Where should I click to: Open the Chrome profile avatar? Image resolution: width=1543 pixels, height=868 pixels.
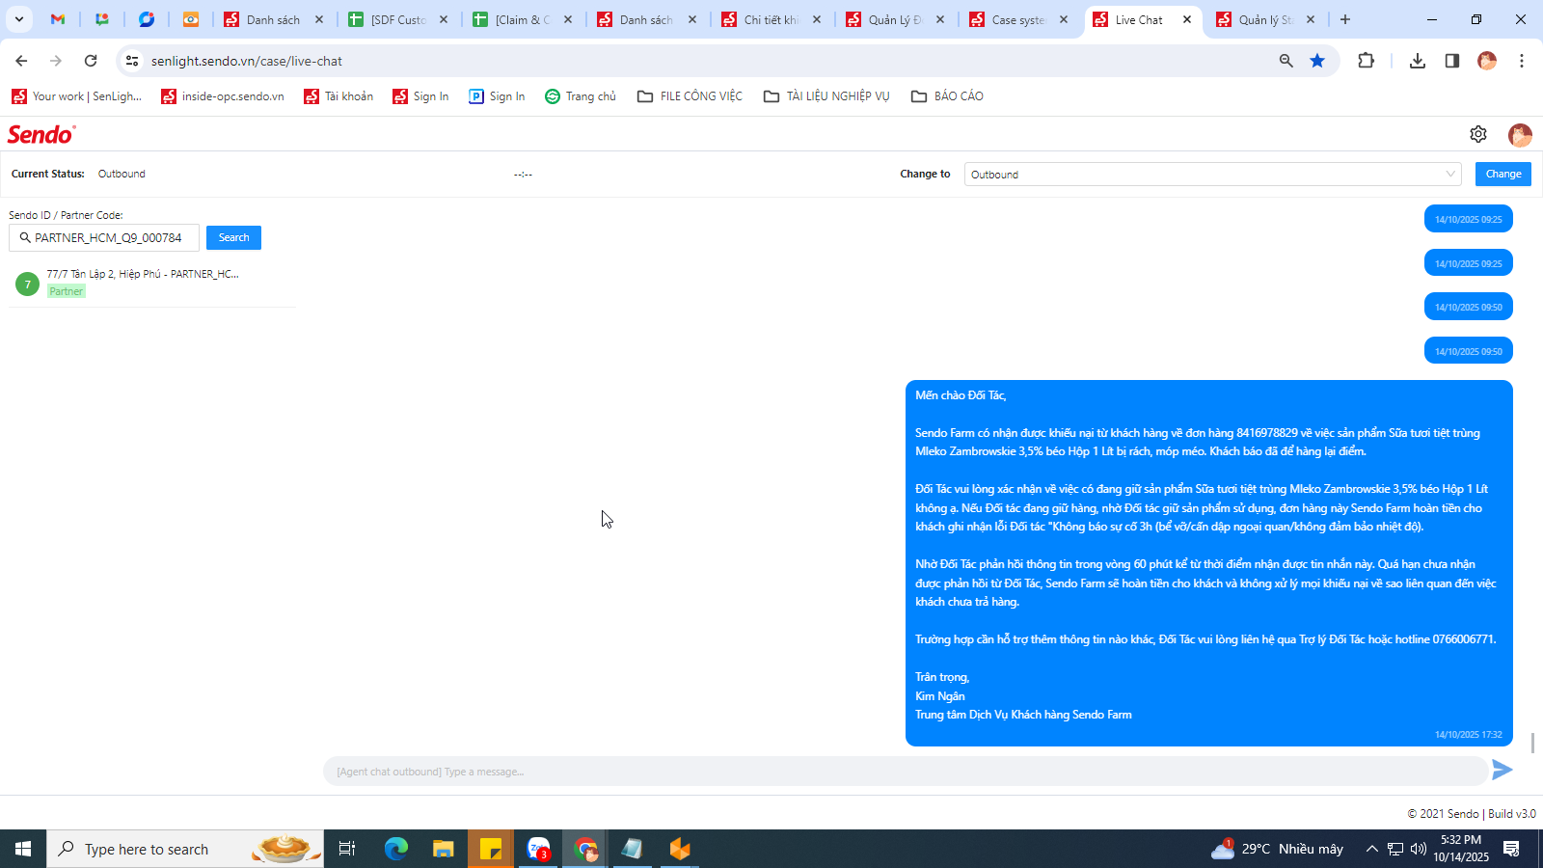[x=1487, y=61]
